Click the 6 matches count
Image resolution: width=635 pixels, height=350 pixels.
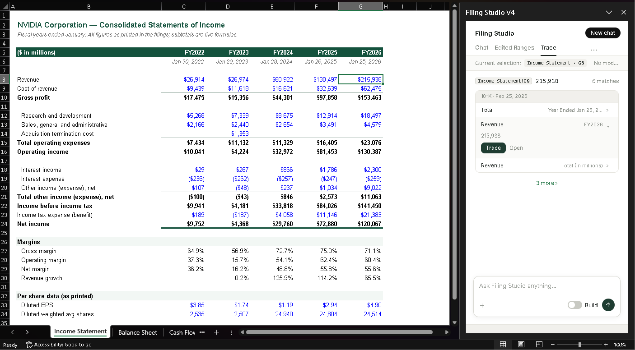pyautogui.click(x=605, y=81)
